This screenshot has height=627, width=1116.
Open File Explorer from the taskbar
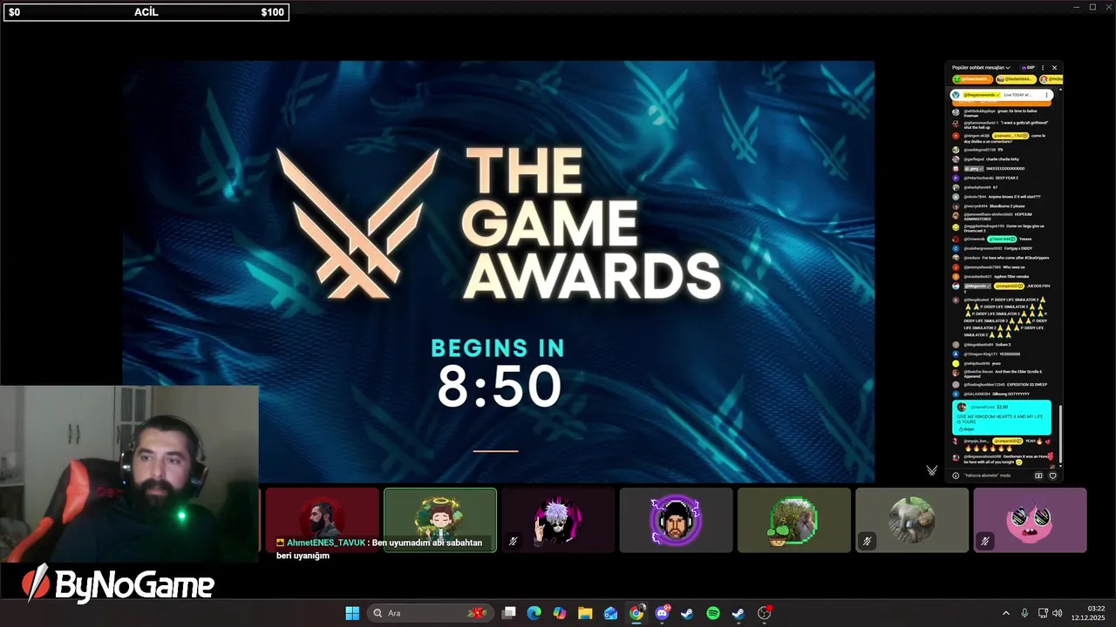coord(585,613)
